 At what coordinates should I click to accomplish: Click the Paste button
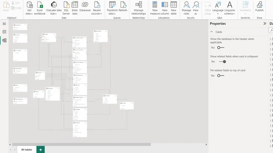click(x=6, y=6)
